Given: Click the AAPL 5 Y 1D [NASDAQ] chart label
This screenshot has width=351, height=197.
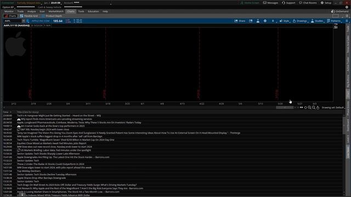Looking at the screenshot, I should click(x=16, y=26).
